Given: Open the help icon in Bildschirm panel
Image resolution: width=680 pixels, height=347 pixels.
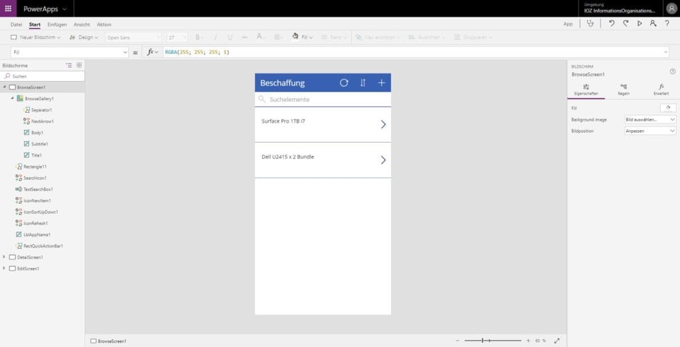Looking at the screenshot, I should point(672,71).
